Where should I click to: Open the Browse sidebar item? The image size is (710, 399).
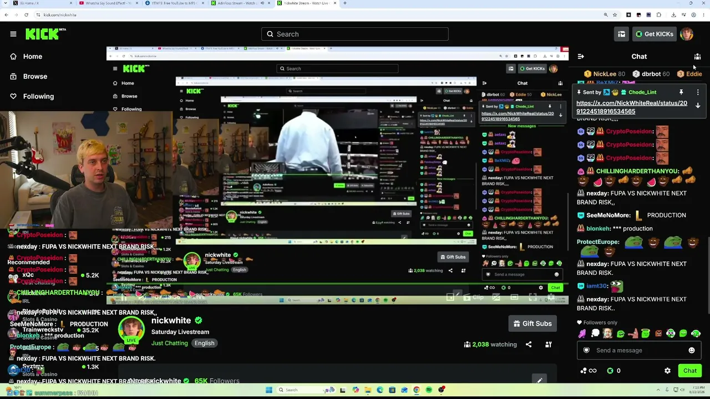[x=35, y=76]
